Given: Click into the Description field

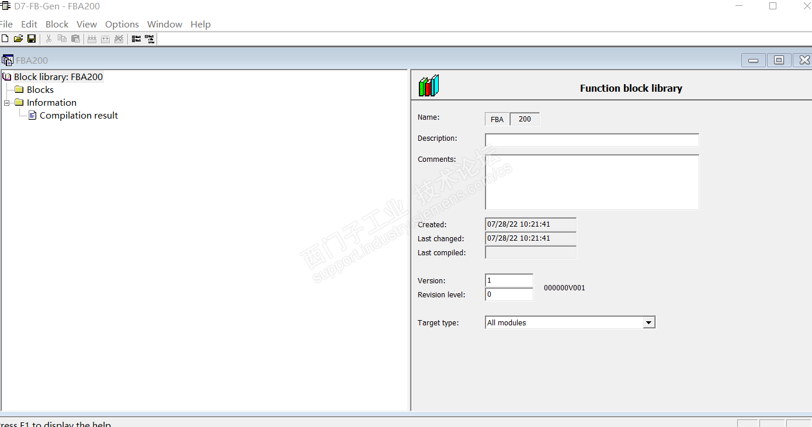Looking at the screenshot, I should (592, 140).
